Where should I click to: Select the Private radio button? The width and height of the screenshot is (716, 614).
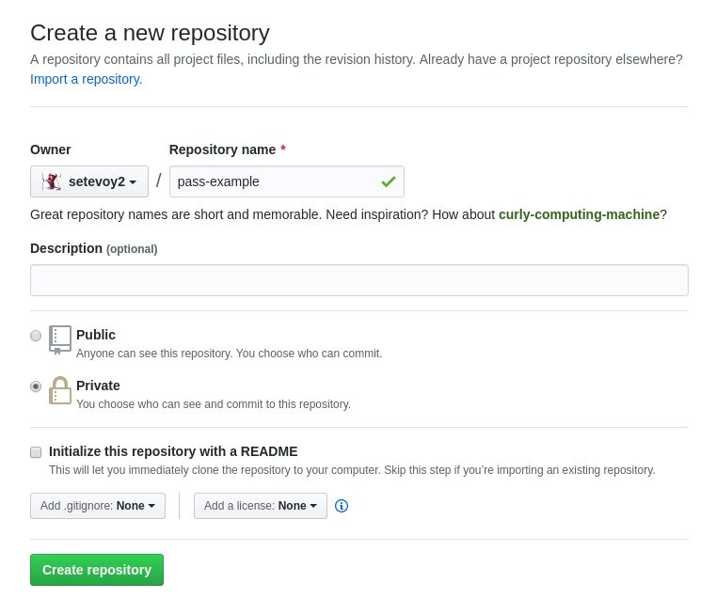(x=36, y=386)
